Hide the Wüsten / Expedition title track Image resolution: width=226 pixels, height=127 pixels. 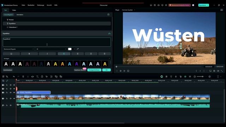pyautogui.click(x=14, y=92)
